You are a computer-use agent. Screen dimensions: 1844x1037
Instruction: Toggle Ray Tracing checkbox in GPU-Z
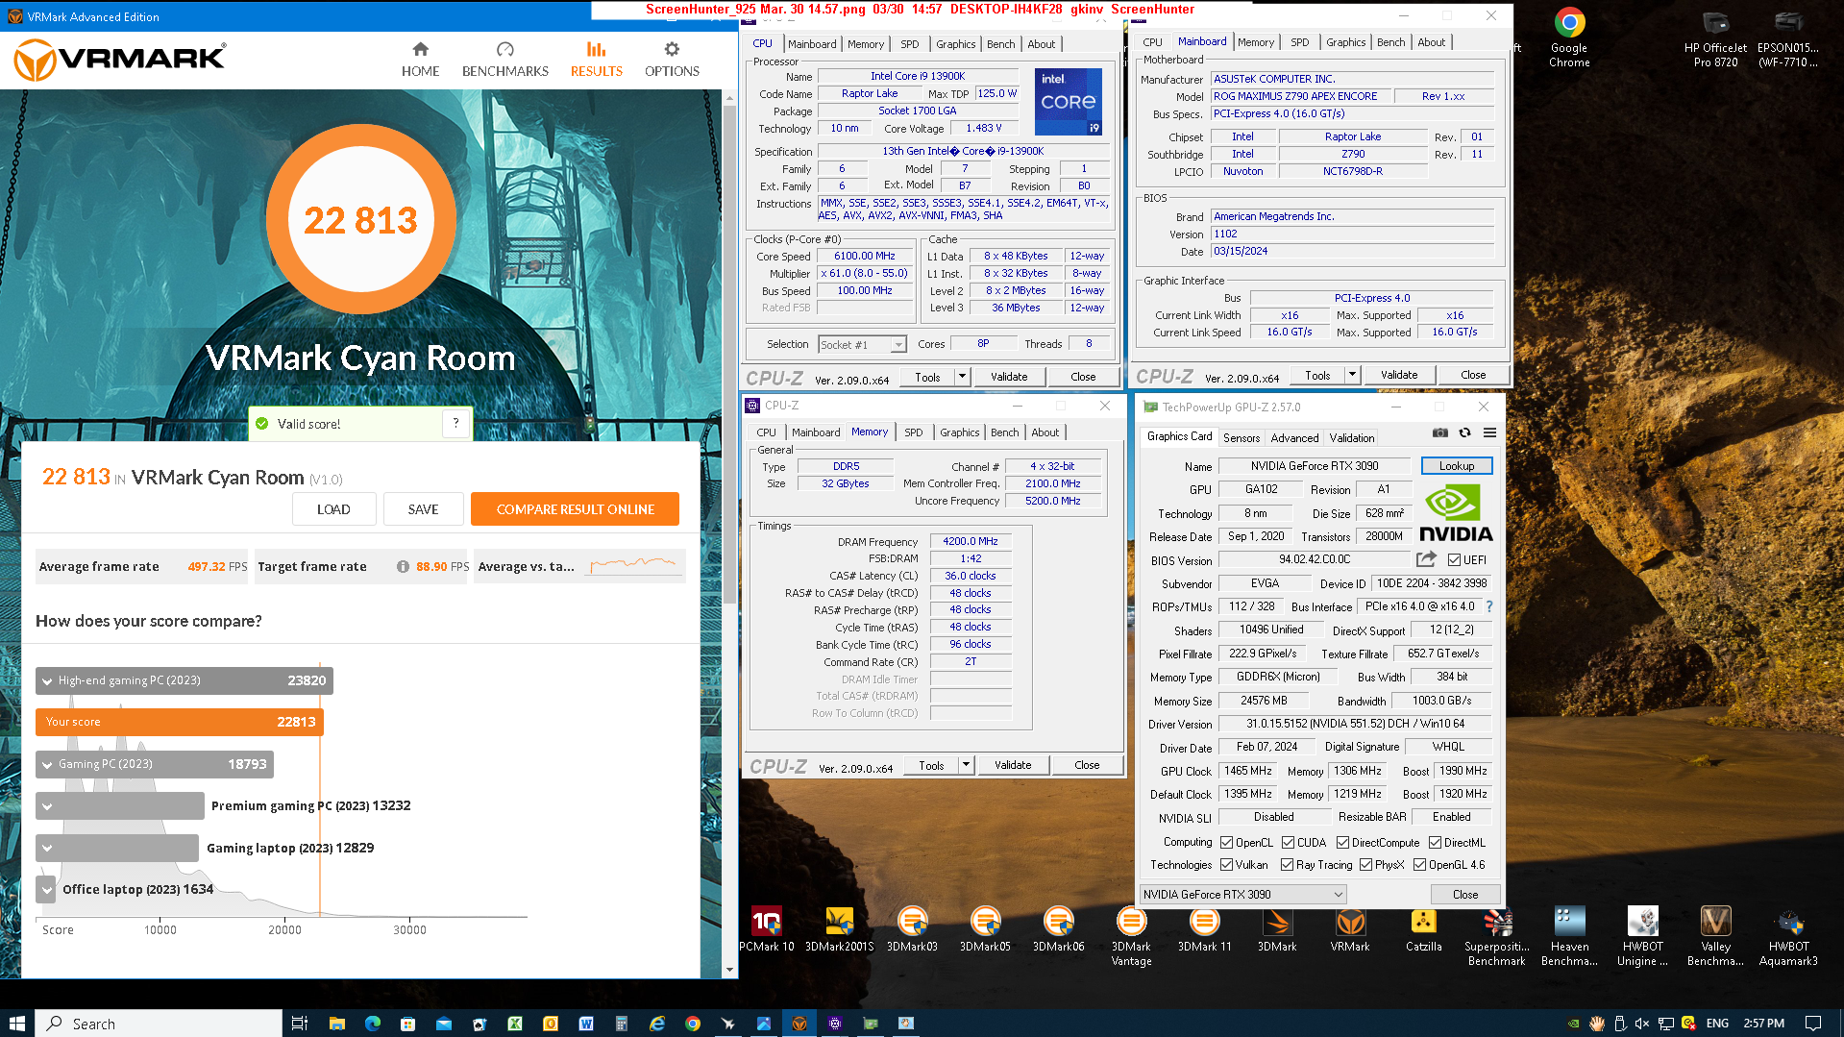click(1287, 865)
